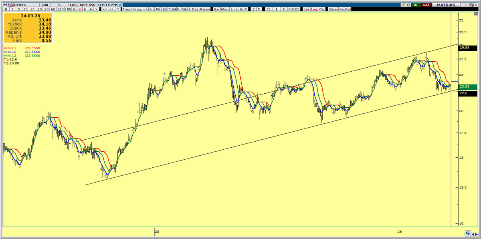Image resolution: width=481 pixels, height=239 pixels.
Task: Select the Y yearly period button
Action: [x=96, y=9]
